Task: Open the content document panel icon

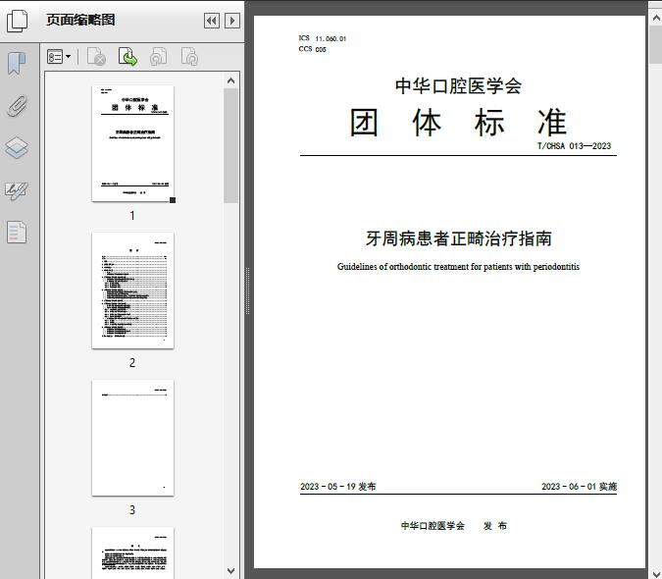Action: pyautogui.click(x=17, y=233)
